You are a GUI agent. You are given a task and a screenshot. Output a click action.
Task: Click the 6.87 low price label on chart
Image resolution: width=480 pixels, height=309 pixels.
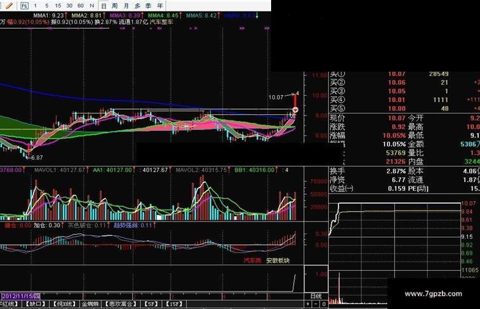[x=37, y=158]
